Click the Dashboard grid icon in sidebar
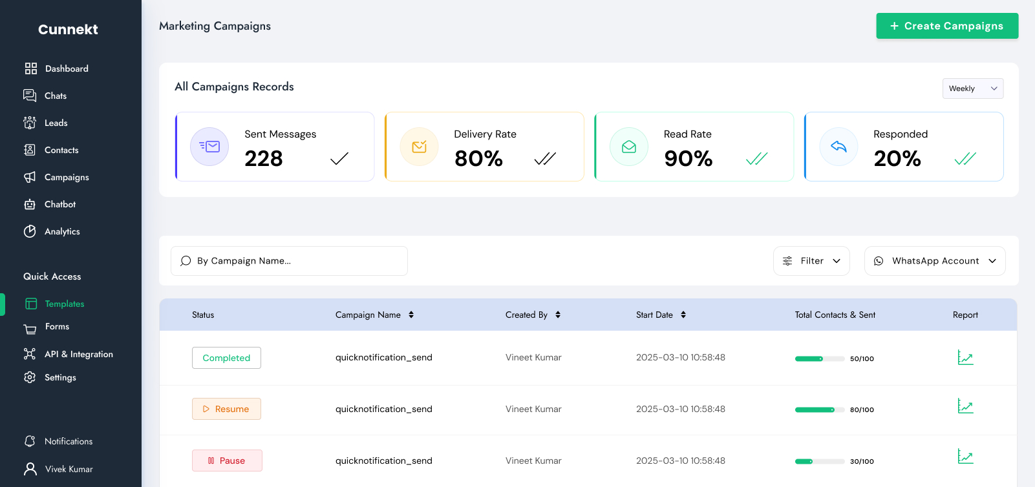This screenshot has height=487, width=1035. pos(30,68)
